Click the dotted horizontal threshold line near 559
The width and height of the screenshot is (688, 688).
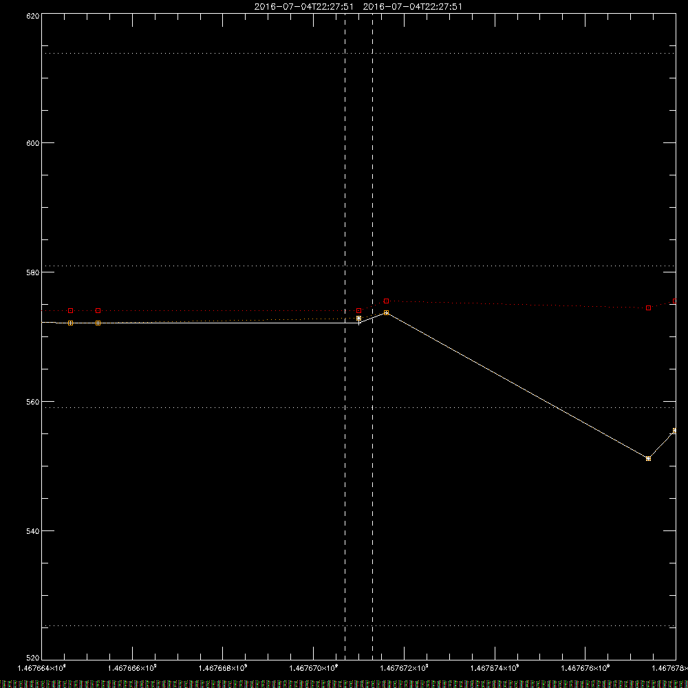(x=358, y=407)
